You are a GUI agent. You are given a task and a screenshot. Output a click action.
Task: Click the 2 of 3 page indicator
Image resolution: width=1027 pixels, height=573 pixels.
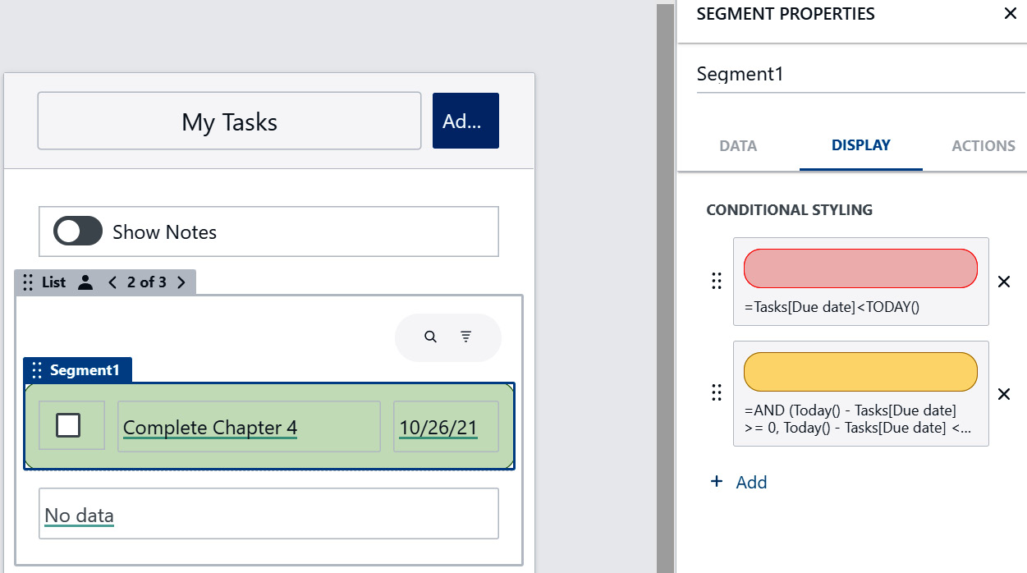tap(146, 282)
